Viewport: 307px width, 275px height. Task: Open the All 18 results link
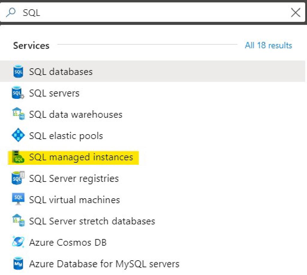[268, 45]
